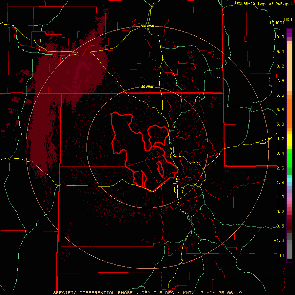Click the 2.6 scale value
Viewport: 295px width, 295px height.
280,168
